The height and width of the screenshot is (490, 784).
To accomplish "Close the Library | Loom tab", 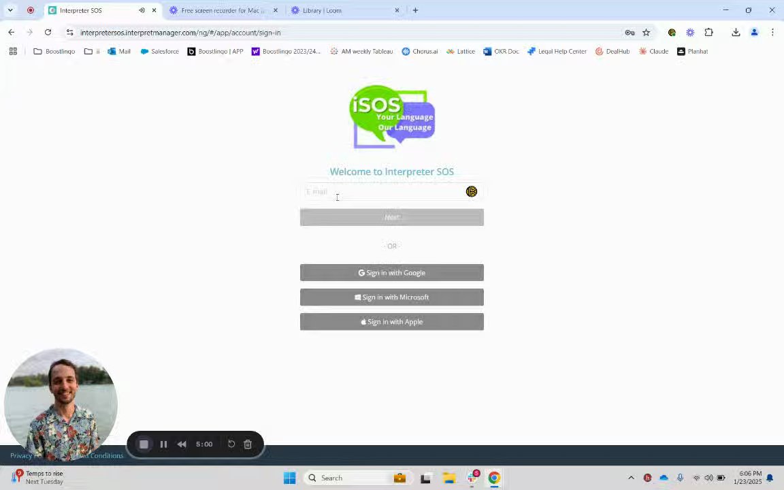I will coord(397,10).
